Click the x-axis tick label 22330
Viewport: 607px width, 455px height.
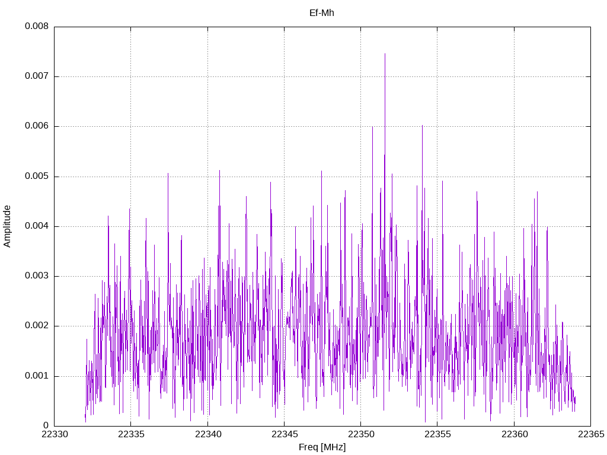click(x=55, y=434)
